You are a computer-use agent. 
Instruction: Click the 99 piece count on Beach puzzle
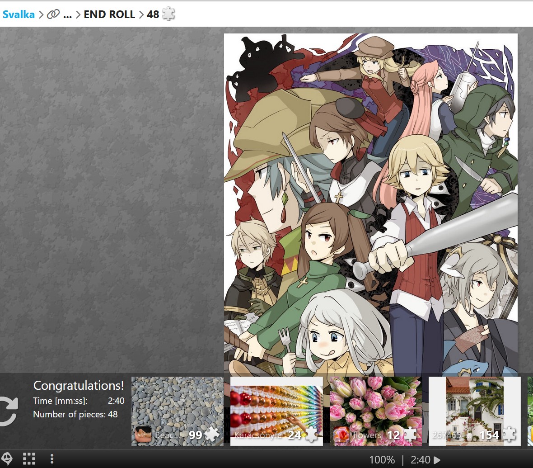(x=196, y=435)
